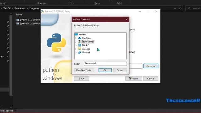Select TecnocasteR user folder in tree

tap(88, 42)
